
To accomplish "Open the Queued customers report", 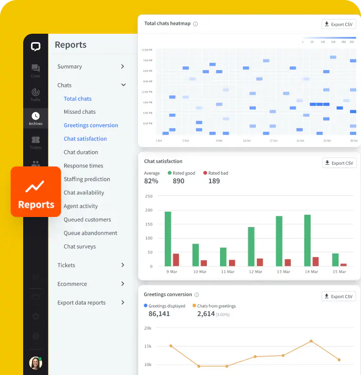I will [87, 220].
